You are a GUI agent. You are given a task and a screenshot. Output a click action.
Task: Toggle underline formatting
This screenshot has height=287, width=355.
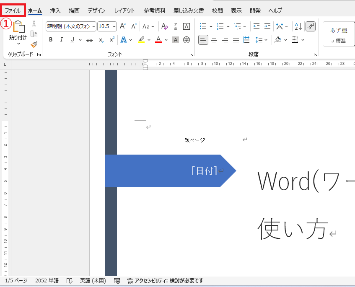72,40
